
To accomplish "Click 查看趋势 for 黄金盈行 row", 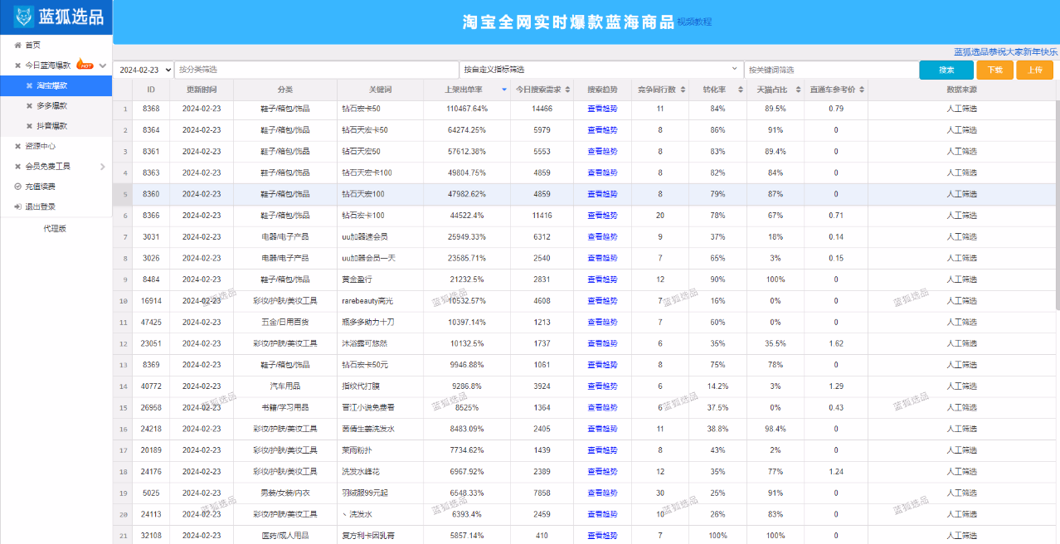I will pos(602,279).
